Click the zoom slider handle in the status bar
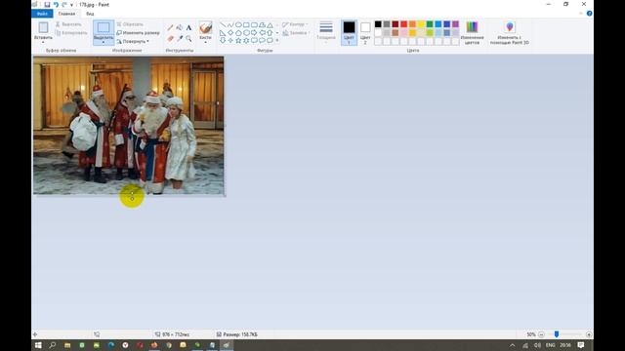The image size is (625, 351). tap(557, 334)
